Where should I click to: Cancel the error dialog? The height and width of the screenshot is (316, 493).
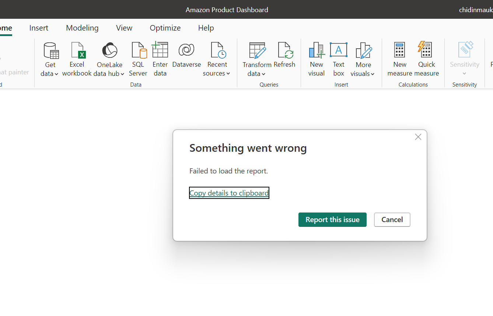point(392,220)
